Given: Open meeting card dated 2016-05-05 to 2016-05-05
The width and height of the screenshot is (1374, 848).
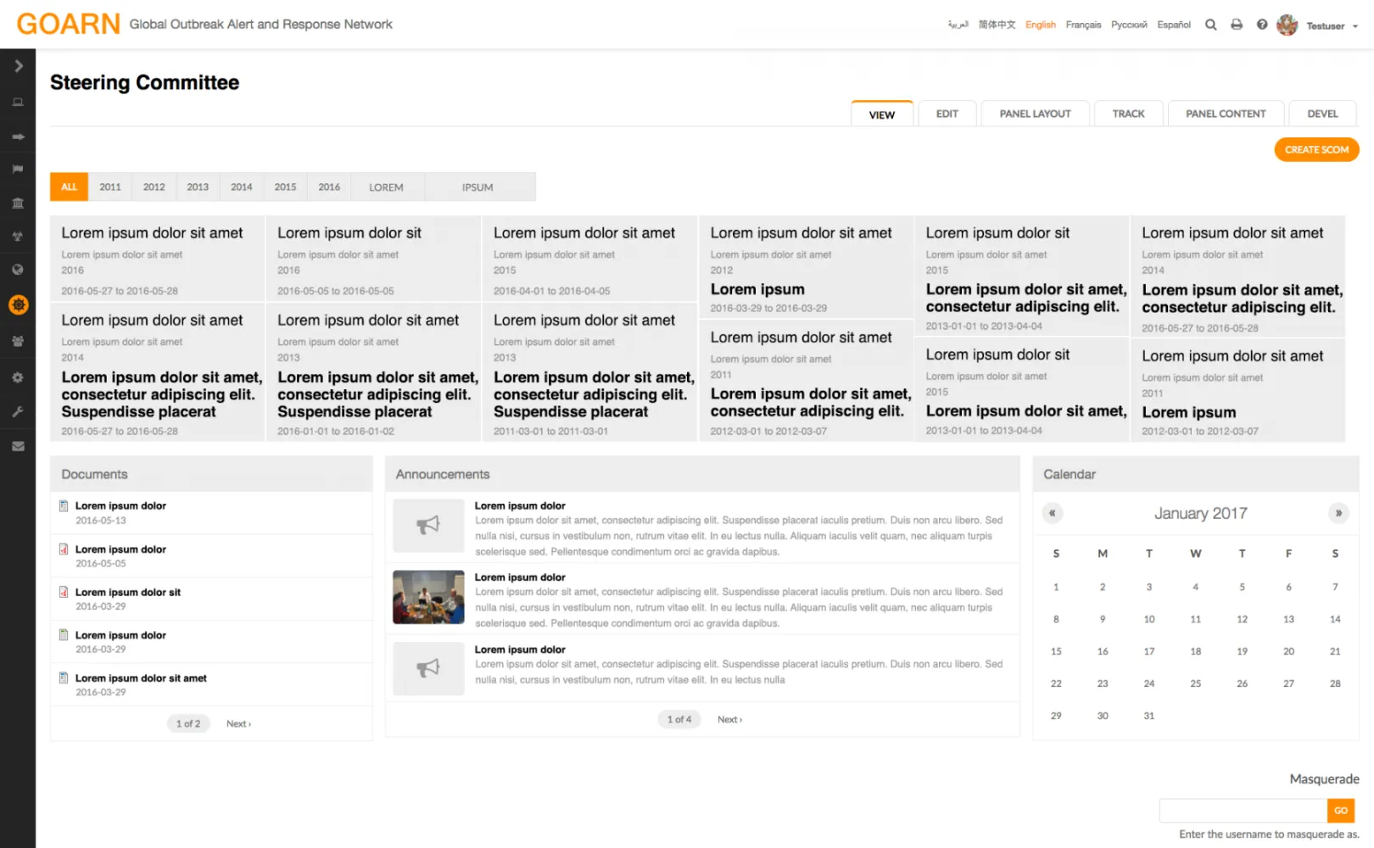Looking at the screenshot, I should tap(373, 259).
